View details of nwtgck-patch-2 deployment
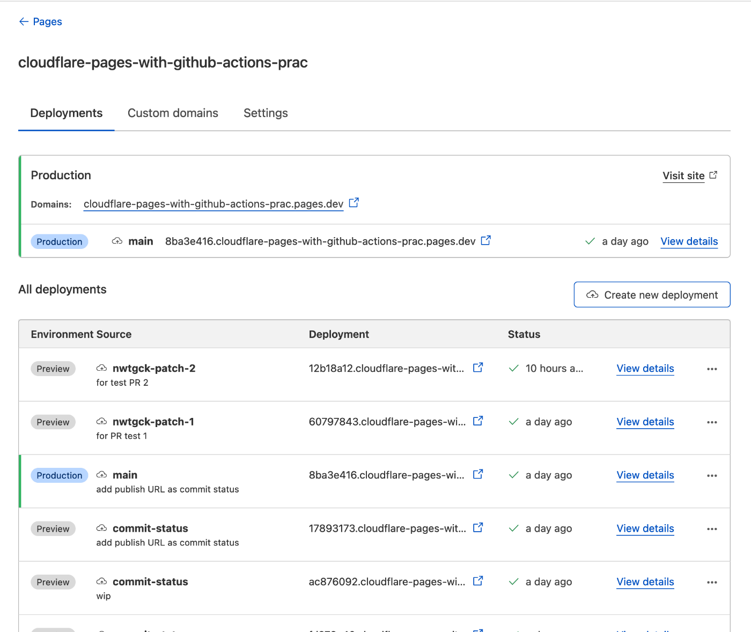The width and height of the screenshot is (751, 632). pos(645,369)
